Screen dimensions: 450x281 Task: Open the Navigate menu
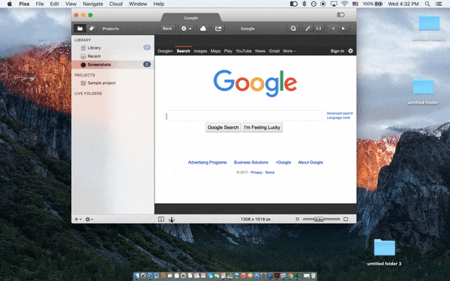[93, 4]
